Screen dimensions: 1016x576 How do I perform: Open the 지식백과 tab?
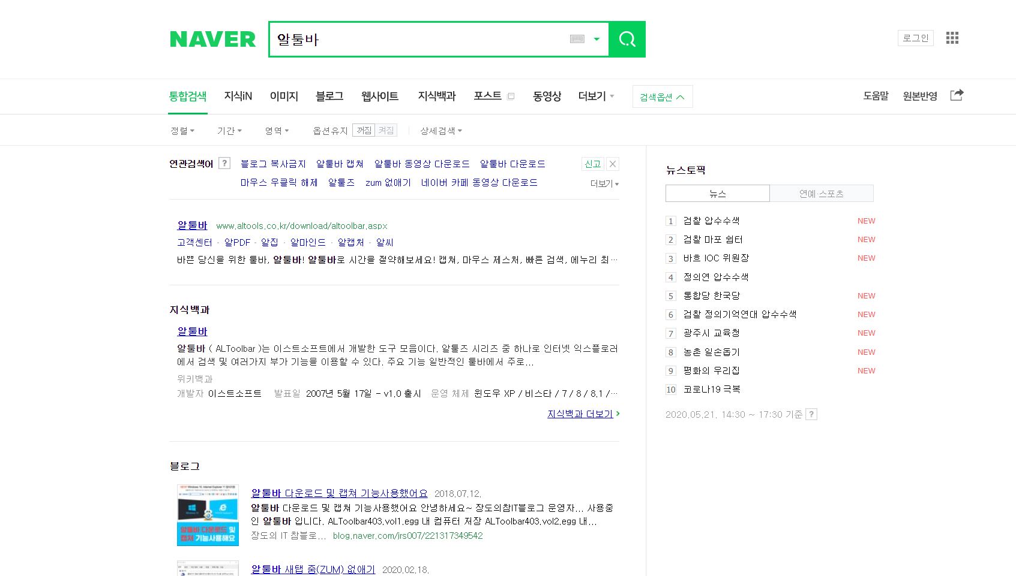[437, 96]
